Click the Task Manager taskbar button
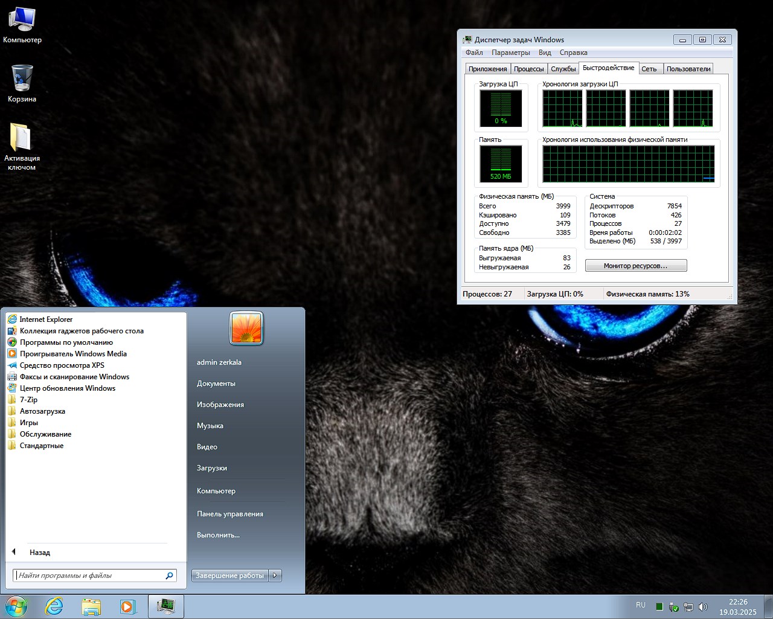Viewport: 773px width, 619px height. 166,607
